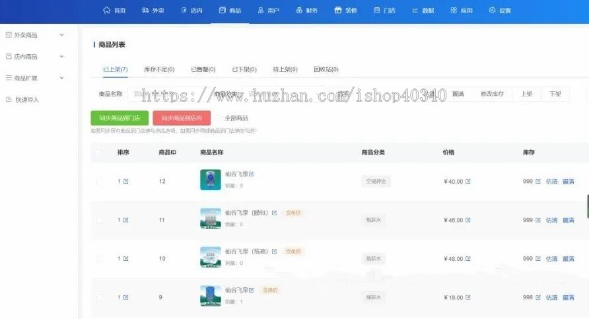Check the row for product ID 10

100,259
